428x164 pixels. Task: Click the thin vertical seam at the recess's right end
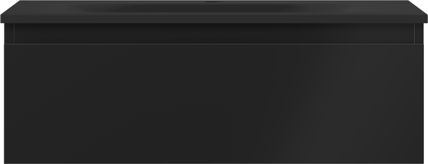(x=414, y=34)
